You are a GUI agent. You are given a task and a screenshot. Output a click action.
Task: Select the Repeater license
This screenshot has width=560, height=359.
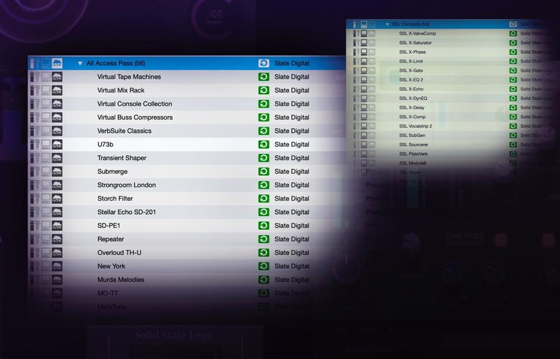[x=111, y=239]
